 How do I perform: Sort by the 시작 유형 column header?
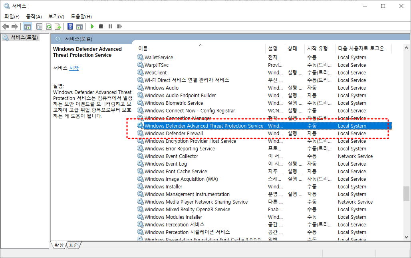[320, 48]
